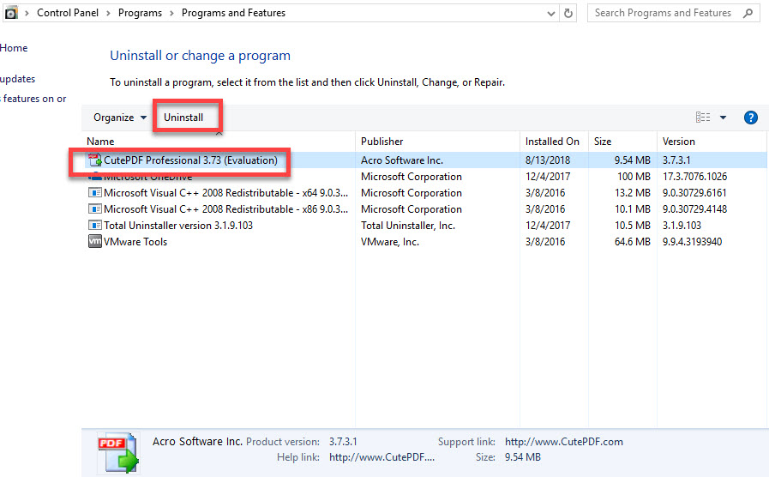Click the Visual C++ 2008 x64 icon

click(94, 193)
